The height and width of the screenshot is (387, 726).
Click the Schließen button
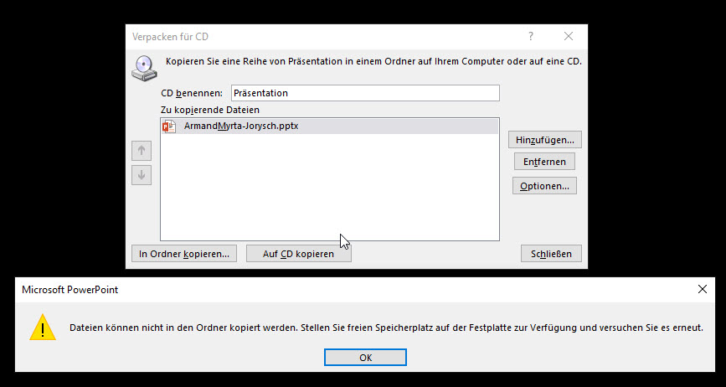(x=551, y=254)
